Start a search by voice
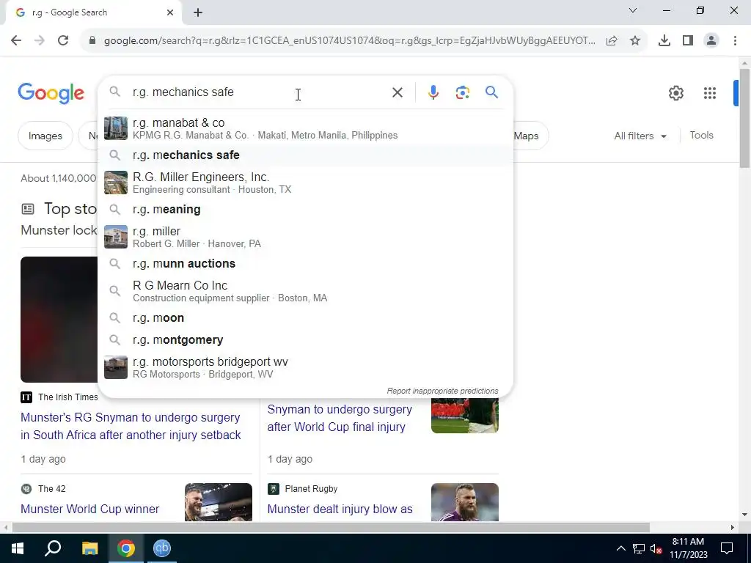Viewport: 751px width, 563px height. 433,92
